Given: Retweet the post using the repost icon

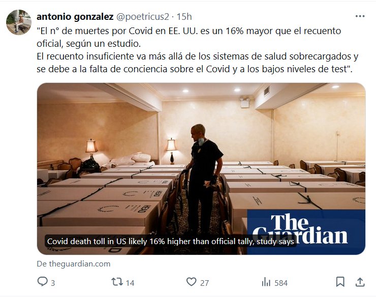Looking at the screenshot, I should click(117, 282).
